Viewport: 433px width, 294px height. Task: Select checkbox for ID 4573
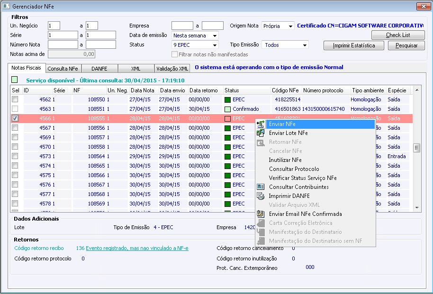point(15,156)
